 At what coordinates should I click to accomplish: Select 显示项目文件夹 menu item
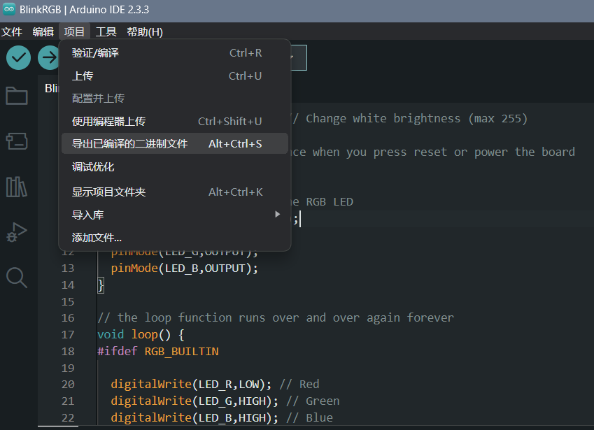click(x=175, y=192)
